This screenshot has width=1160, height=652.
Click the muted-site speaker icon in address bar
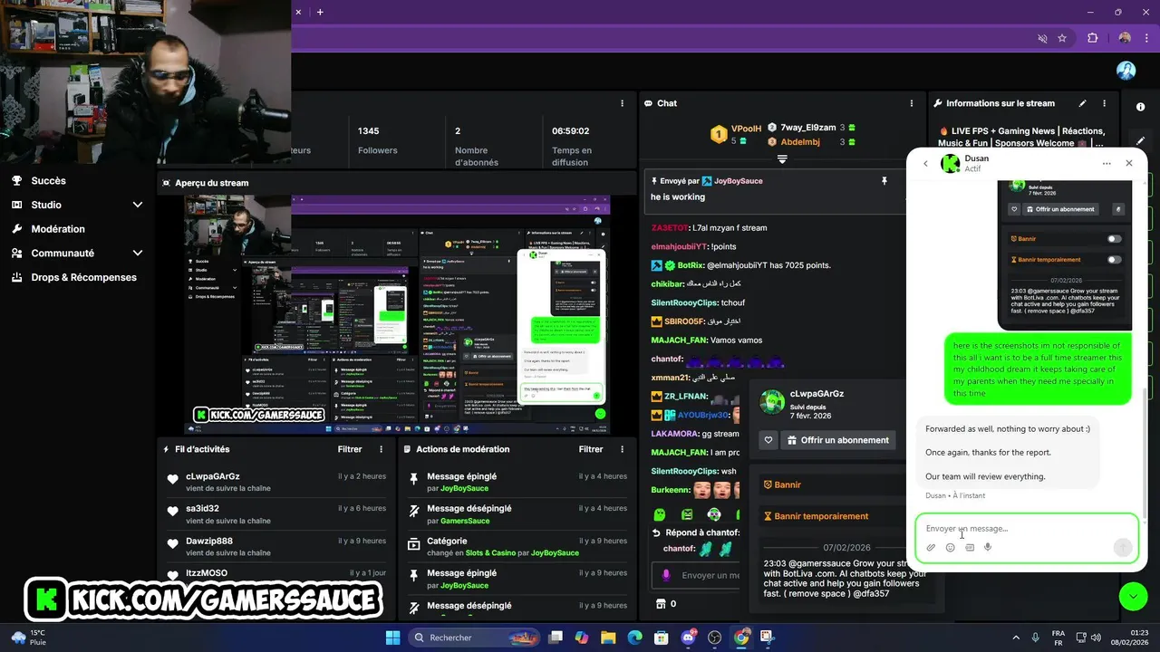click(x=1042, y=38)
